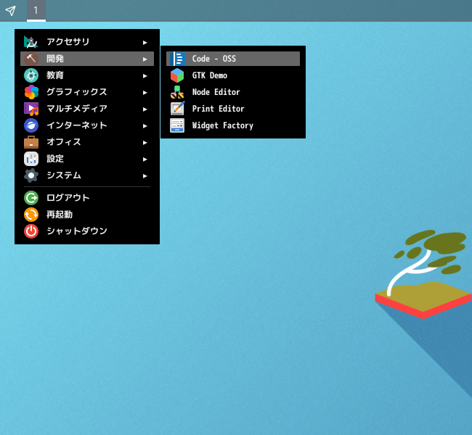Choose Widget Factory label in submenu
472x435 pixels.
(x=222, y=125)
